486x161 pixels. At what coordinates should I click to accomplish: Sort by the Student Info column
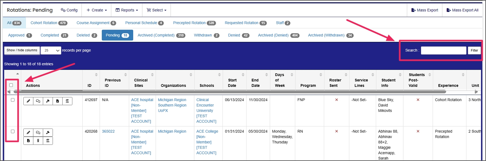point(400,75)
